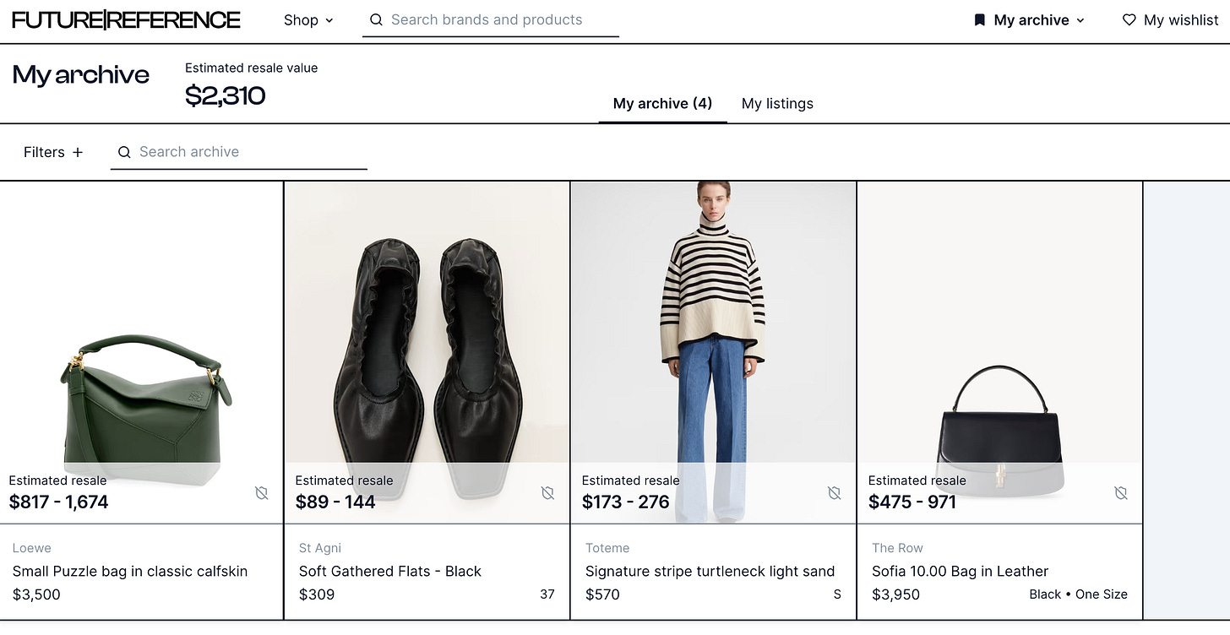Toggle the shield icon on the St Agni flats
The image size is (1230, 635).
pos(548,492)
